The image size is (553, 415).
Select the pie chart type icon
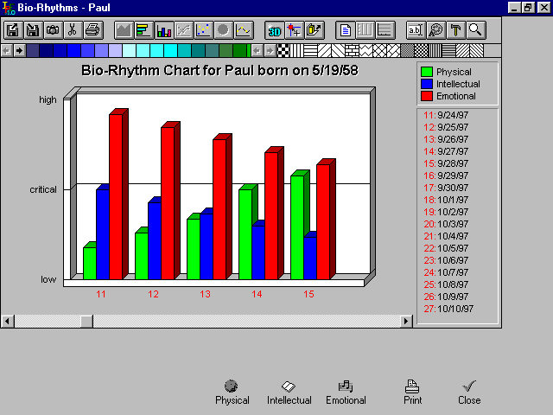[223, 30]
